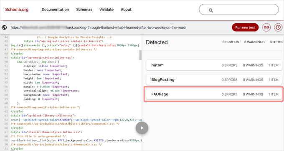Click the 3 ITEMS summary count

point(276,42)
